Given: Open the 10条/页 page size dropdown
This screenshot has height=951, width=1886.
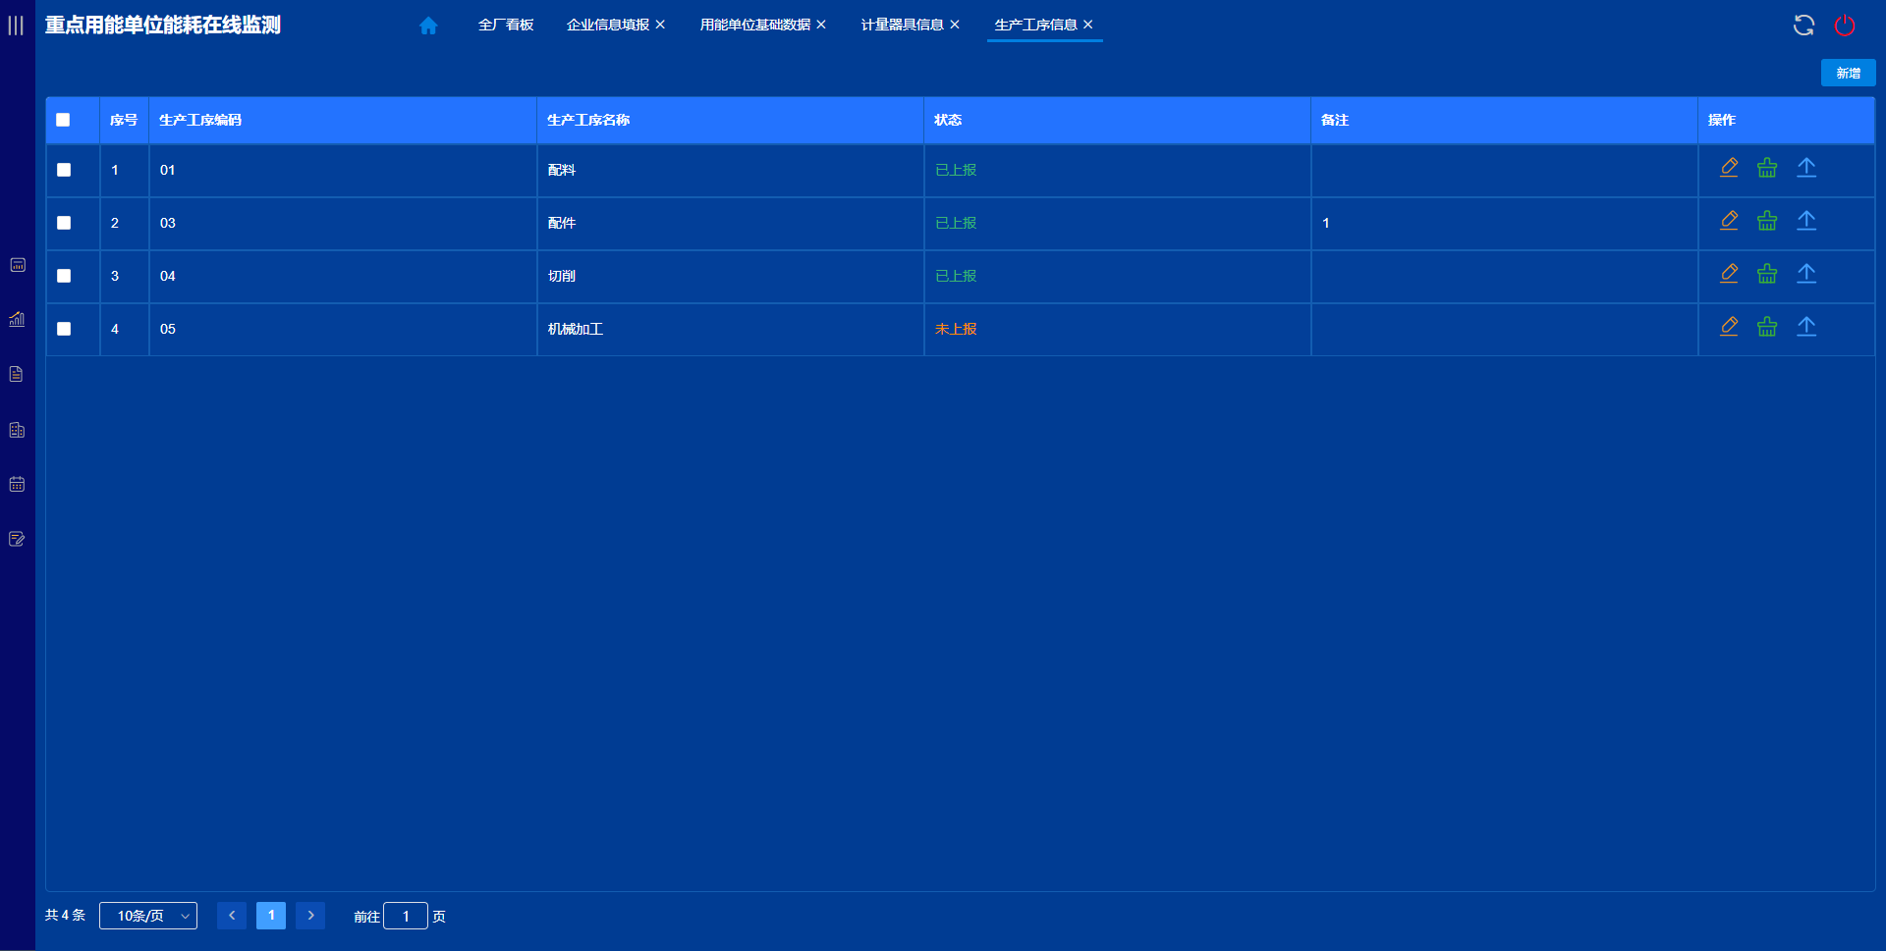Looking at the screenshot, I should click(x=148, y=916).
